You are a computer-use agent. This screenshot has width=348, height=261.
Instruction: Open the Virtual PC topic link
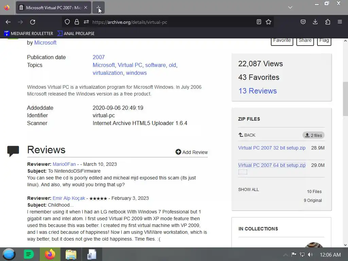[130, 65]
